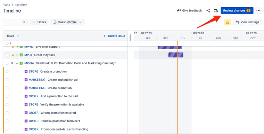Click the STORE link on Create a promotion
Screen dimensions: 264x134
click(33, 72)
